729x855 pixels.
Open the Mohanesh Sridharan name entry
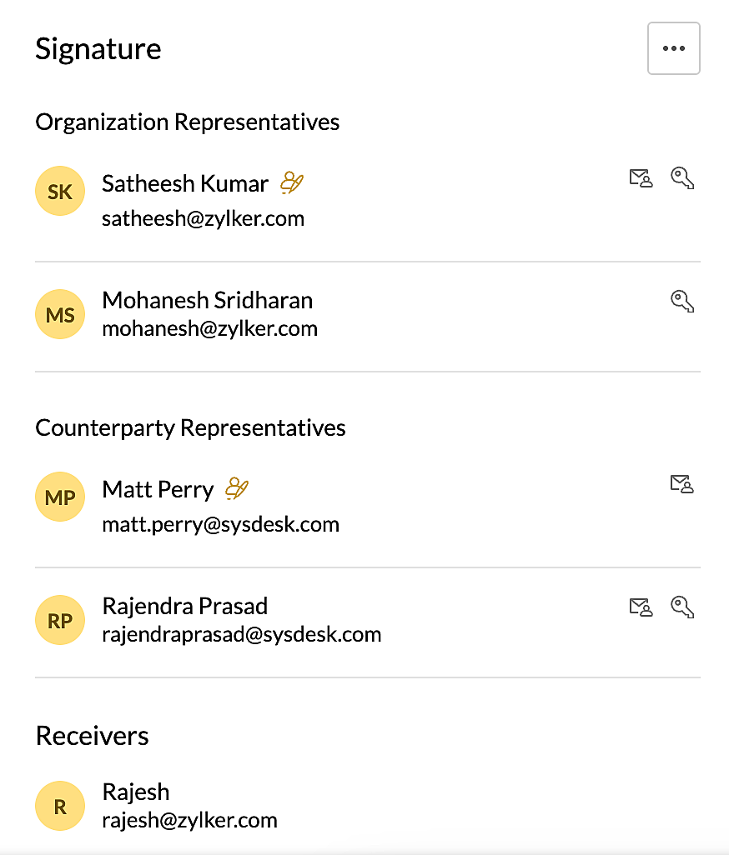coord(208,301)
